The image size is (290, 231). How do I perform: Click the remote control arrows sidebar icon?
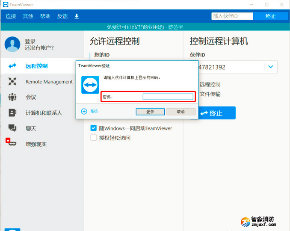(12, 66)
